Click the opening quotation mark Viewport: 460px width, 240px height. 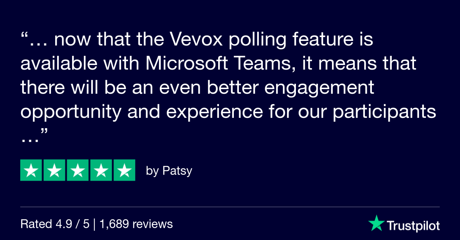click(24, 38)
